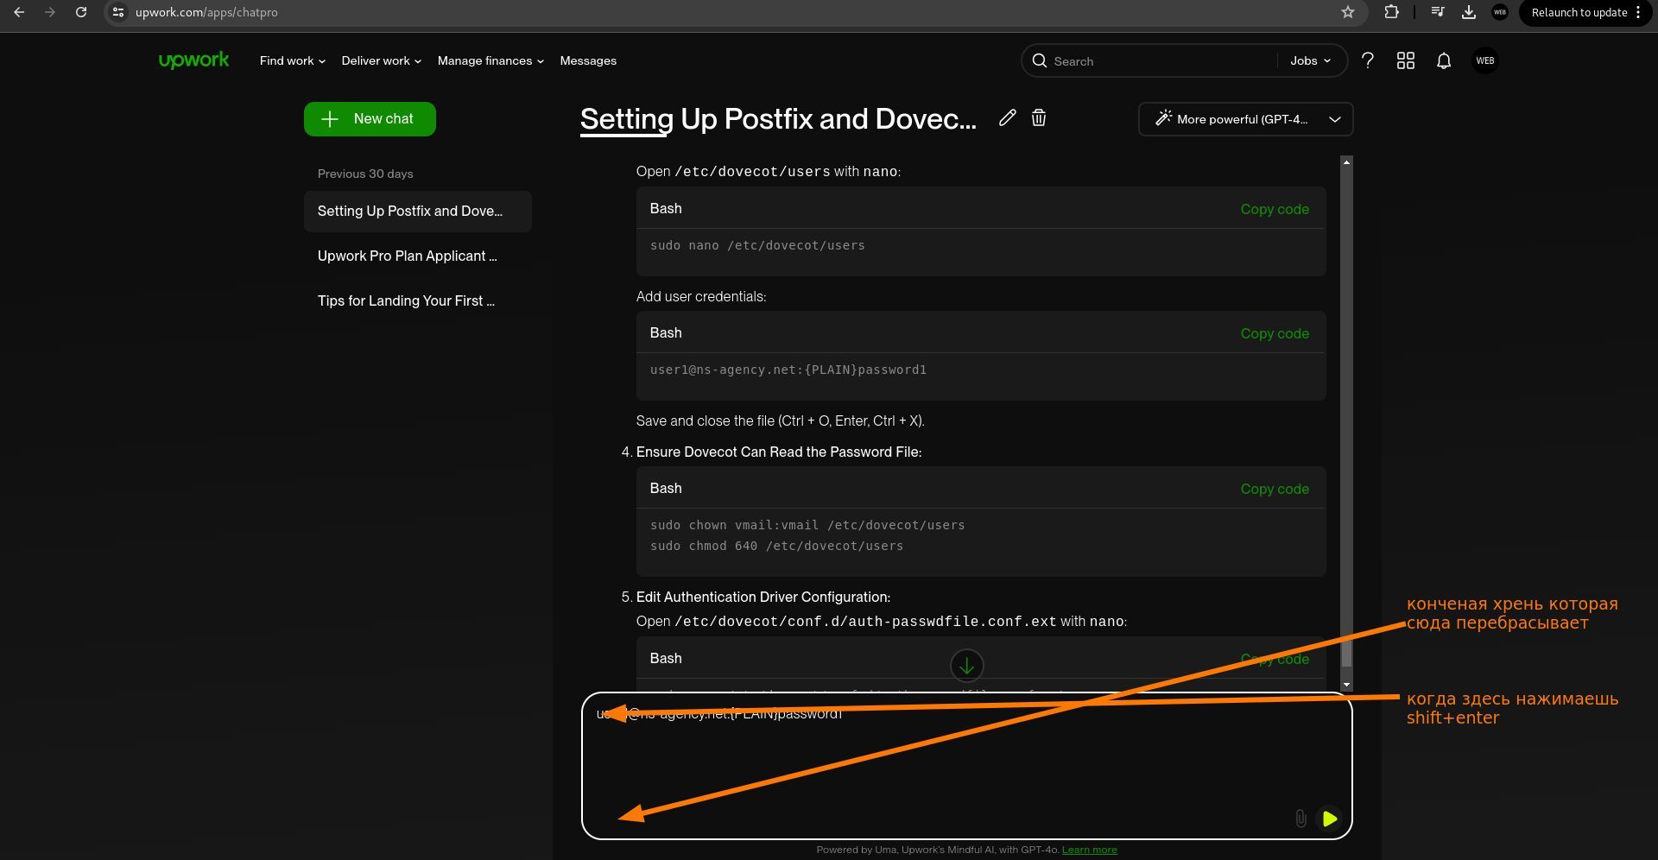The image size is (1658, 860).
Task: Go to Messages in the top navigation
Action: [x=588, y=61]
